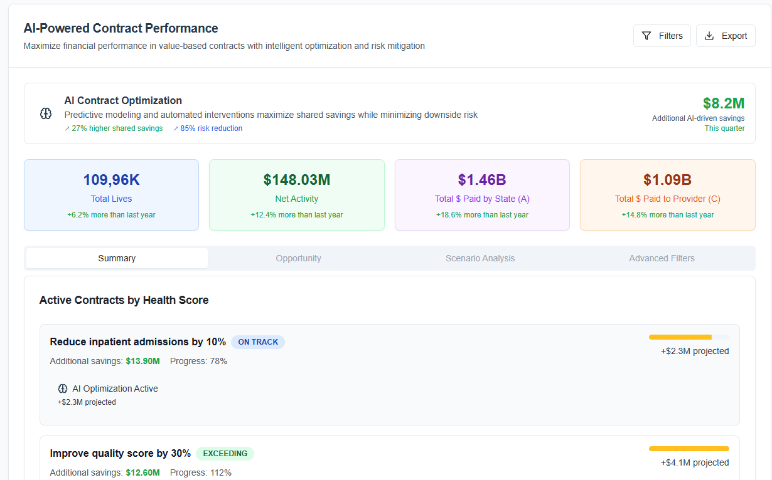Image resolution: width=772 pixels, height=480 pixels.
Task: Click 'Predictive modeling and automated interventions' description
Action: tap(271, 115)
